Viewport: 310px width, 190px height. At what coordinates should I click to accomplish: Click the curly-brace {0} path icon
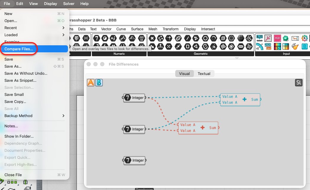pyautogui.click(x=86, y=38)
